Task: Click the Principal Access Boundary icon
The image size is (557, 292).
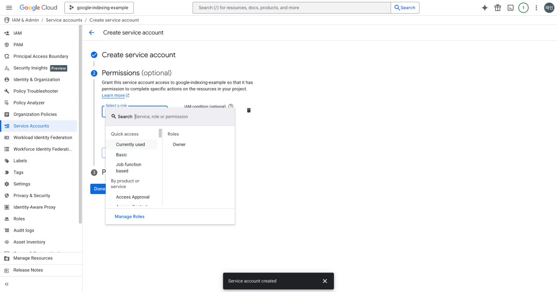Action: pyautogui.click(x=7, y=56)
